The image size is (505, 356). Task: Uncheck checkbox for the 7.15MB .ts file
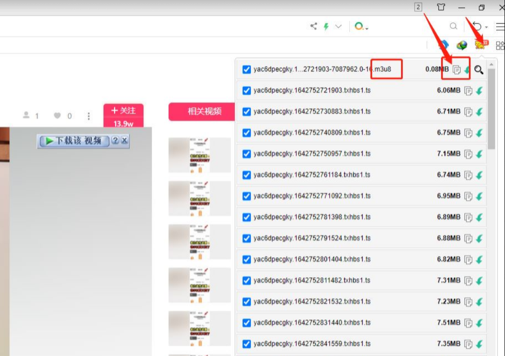pyautogui.click(x=246, y=154)
